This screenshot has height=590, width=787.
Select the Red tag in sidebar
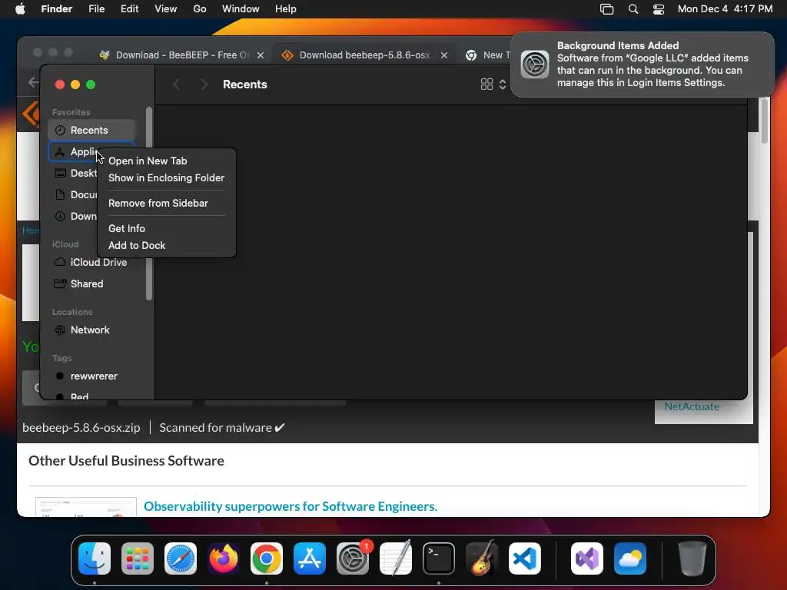coord(92,396)
